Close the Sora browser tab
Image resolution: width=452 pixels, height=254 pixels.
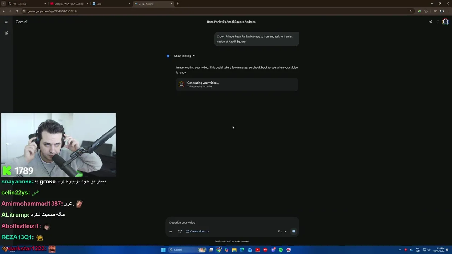pos(129,4)
